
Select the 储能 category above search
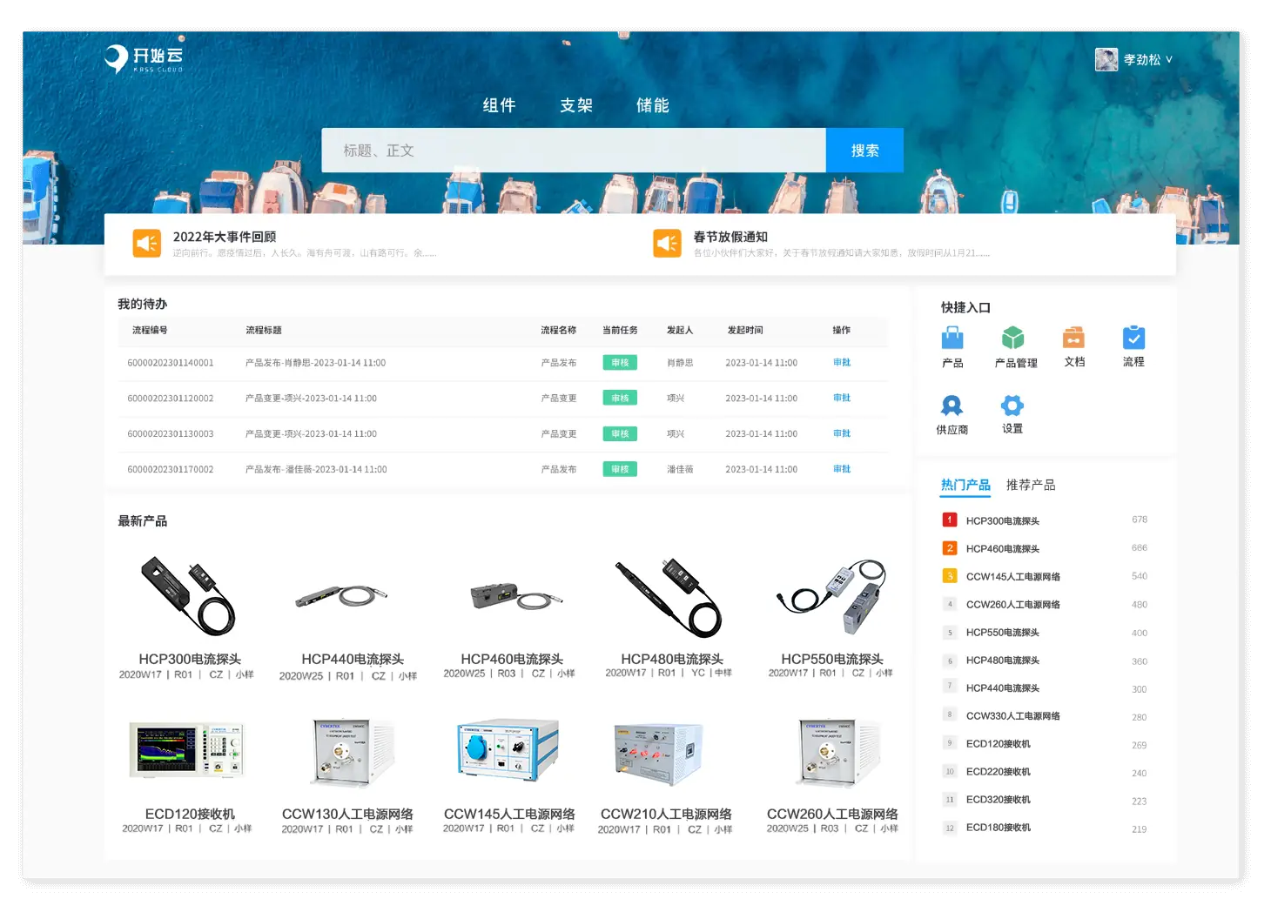[653, 105]
